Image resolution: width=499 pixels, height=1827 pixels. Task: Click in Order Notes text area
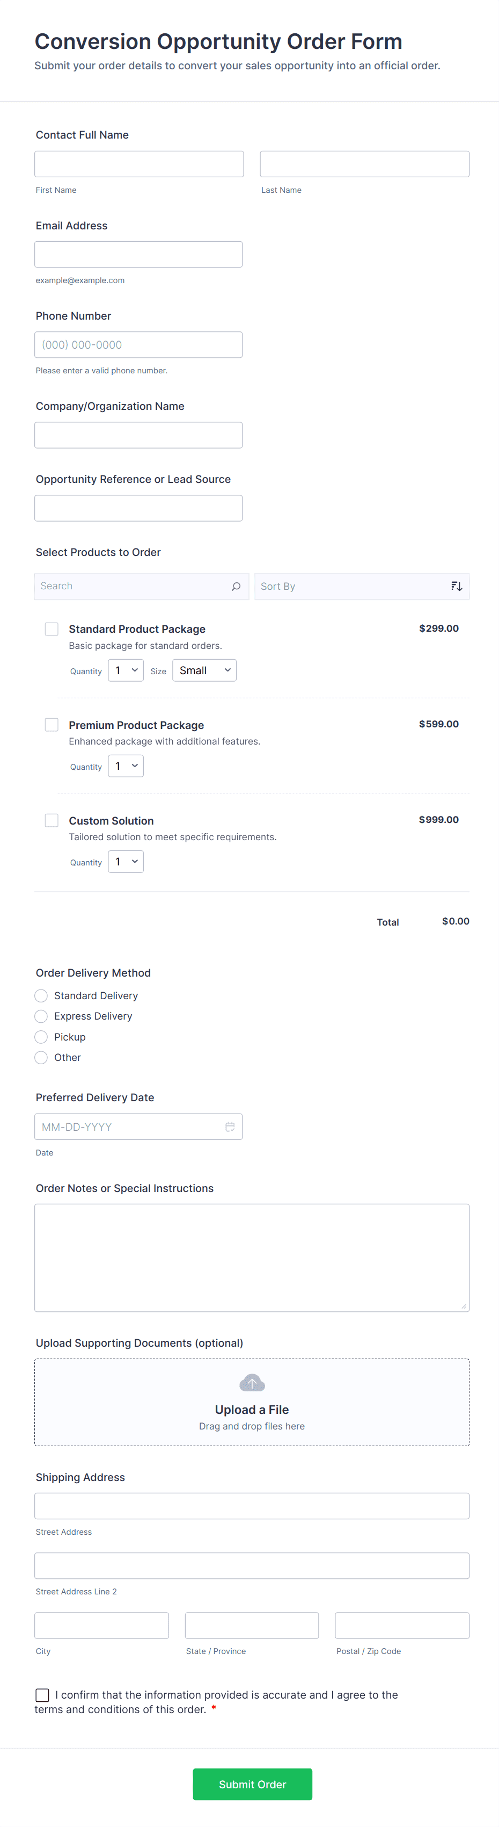click(x=252, y=1258)
